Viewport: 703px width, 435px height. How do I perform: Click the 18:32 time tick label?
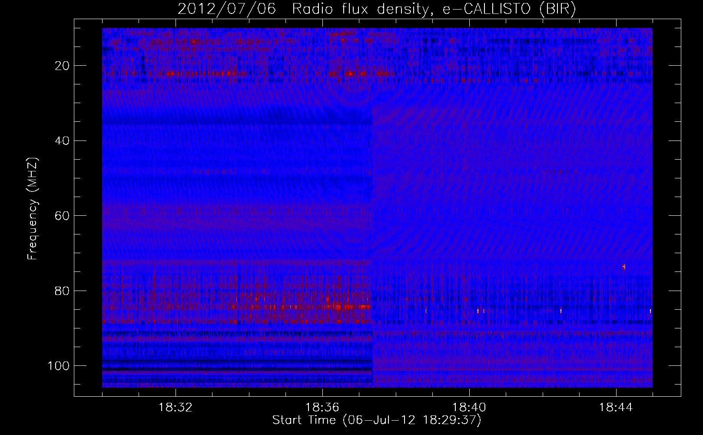176,408
